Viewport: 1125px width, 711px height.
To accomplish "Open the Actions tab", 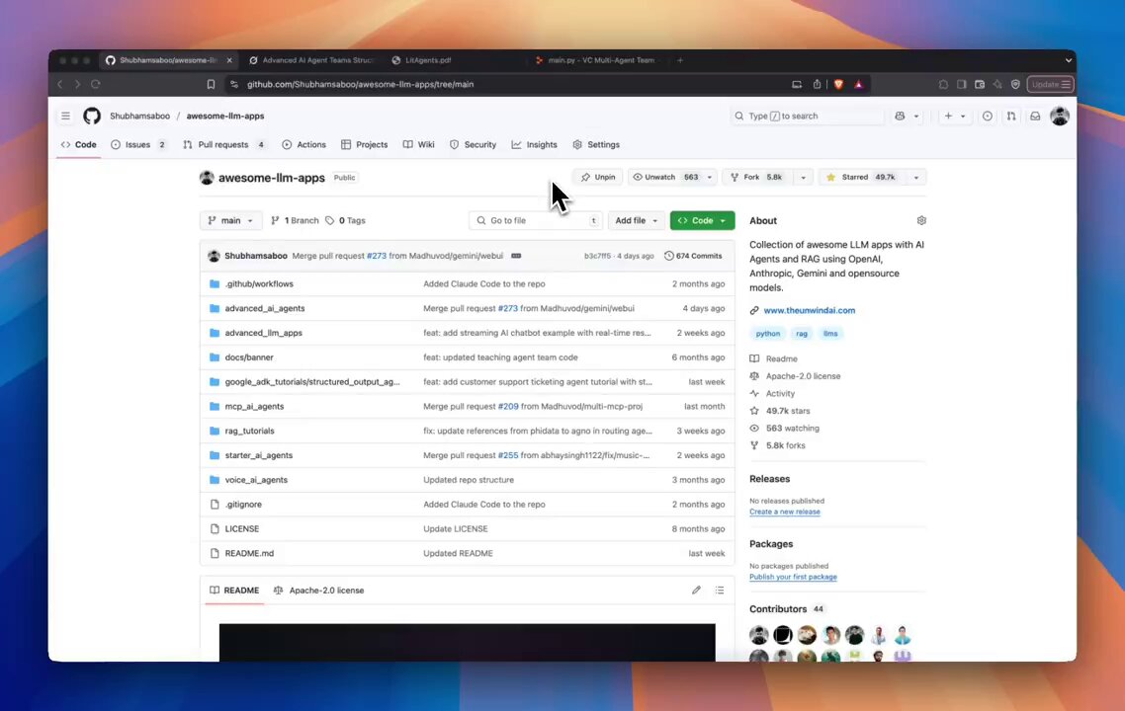I will click(304, 145).
